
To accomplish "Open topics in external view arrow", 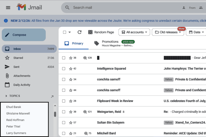I will (x=52, y=97).
